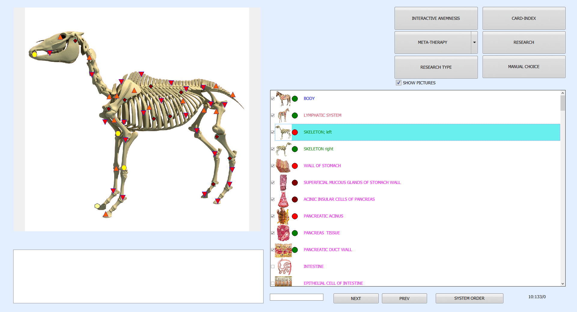Screen dimensions: 577x312
Task: Select Superficial Mucous Glands of Stomach Wall
Action: click(x=352, y=183)
